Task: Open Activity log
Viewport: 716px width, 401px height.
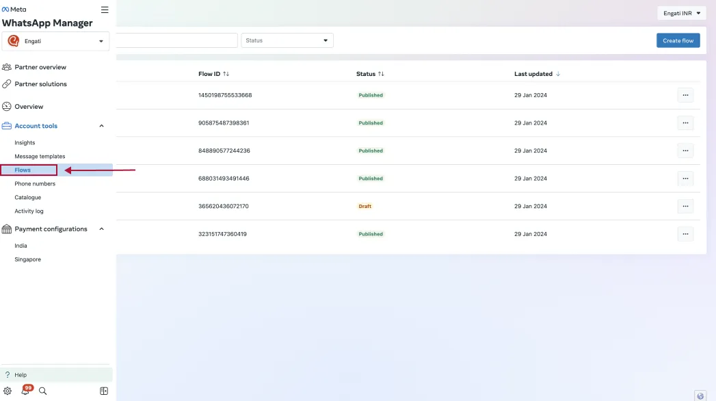Action: (x=29, y=211)
